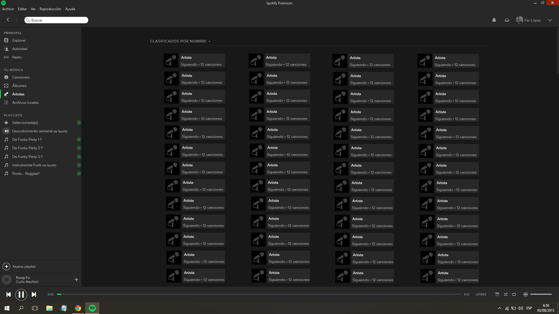
Task: Open Explorar in the sidebar
Action: tap(19, 40)
